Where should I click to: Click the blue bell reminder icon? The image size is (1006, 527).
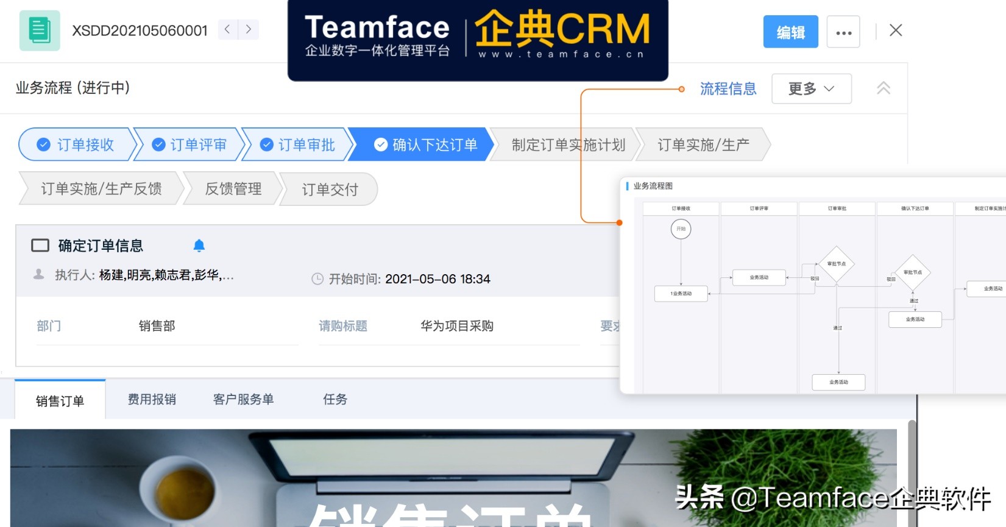coord(199,246)
